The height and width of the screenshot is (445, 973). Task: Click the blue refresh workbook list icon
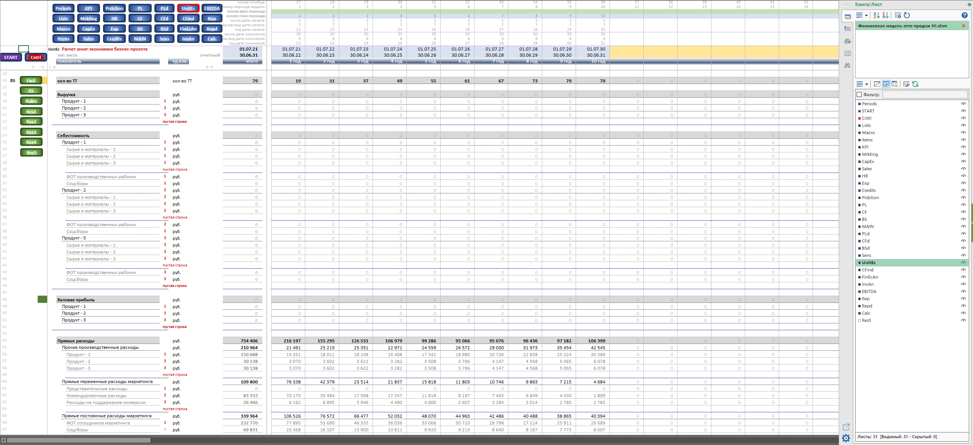(x=907, y=15)
